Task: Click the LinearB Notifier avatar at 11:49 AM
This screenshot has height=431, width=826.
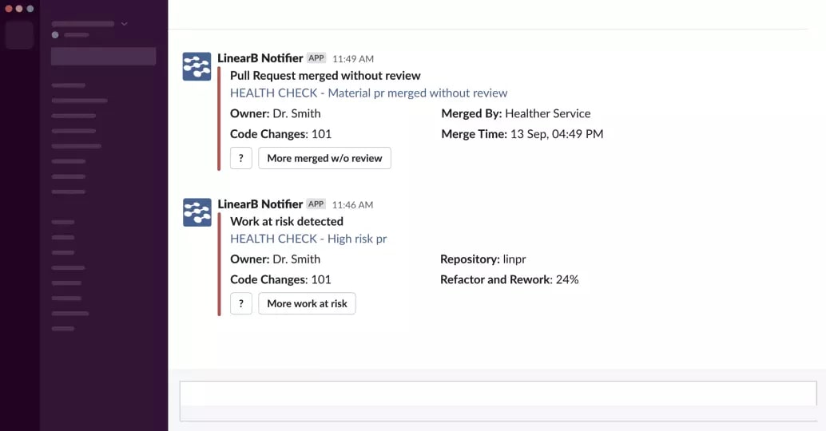Action: 197,66
